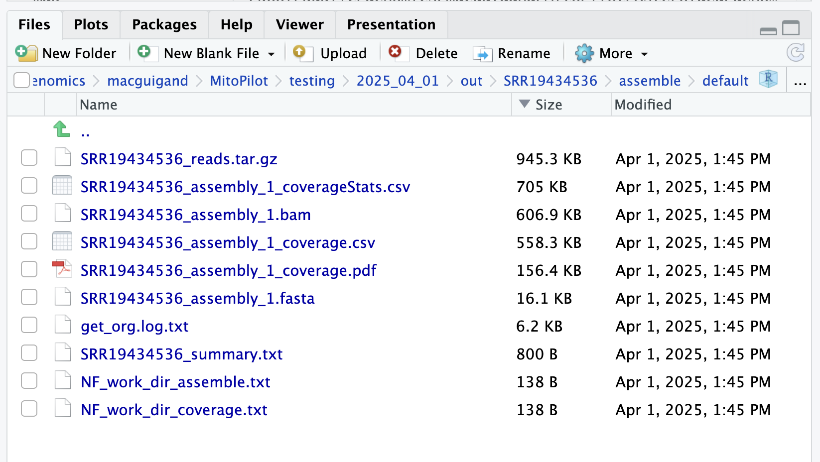Click the Rename file icon
The image size is (820, 462).
pyautogui.click(x=482, y=53)
